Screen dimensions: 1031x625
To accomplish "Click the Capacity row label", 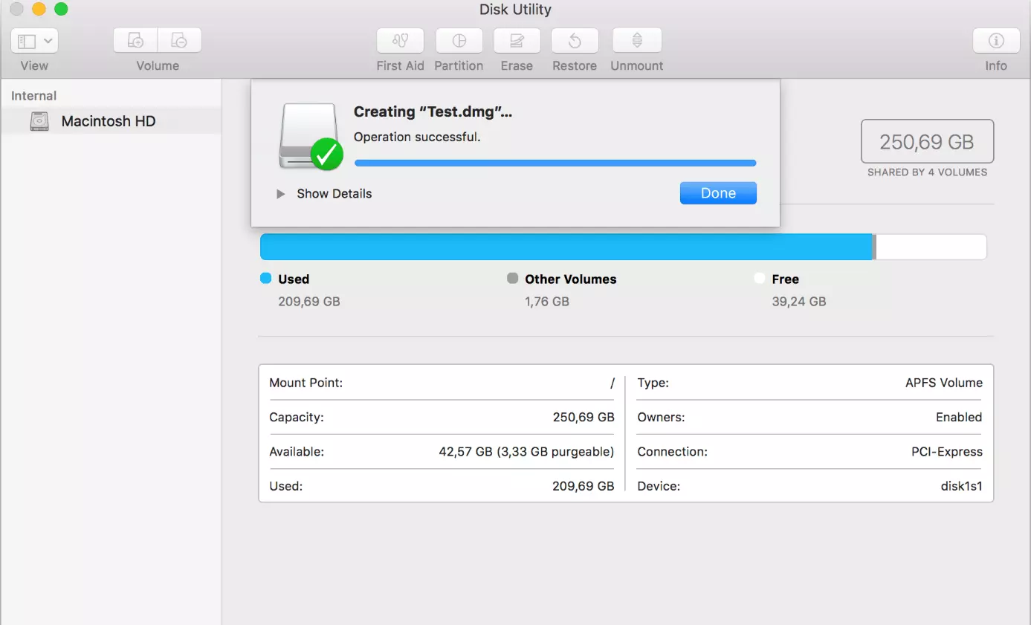I will click(x=297, y=418).
